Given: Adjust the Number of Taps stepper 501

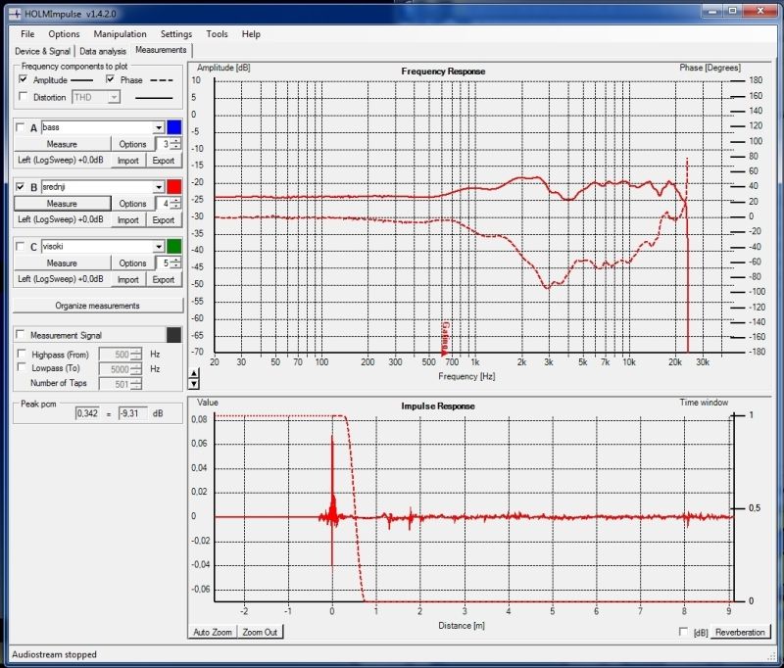Looking at the screenshot, I should coord(136,384).
